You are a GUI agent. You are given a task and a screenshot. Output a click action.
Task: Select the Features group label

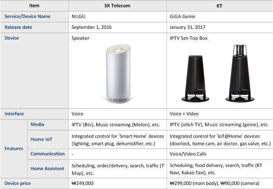tap(14, 148)
